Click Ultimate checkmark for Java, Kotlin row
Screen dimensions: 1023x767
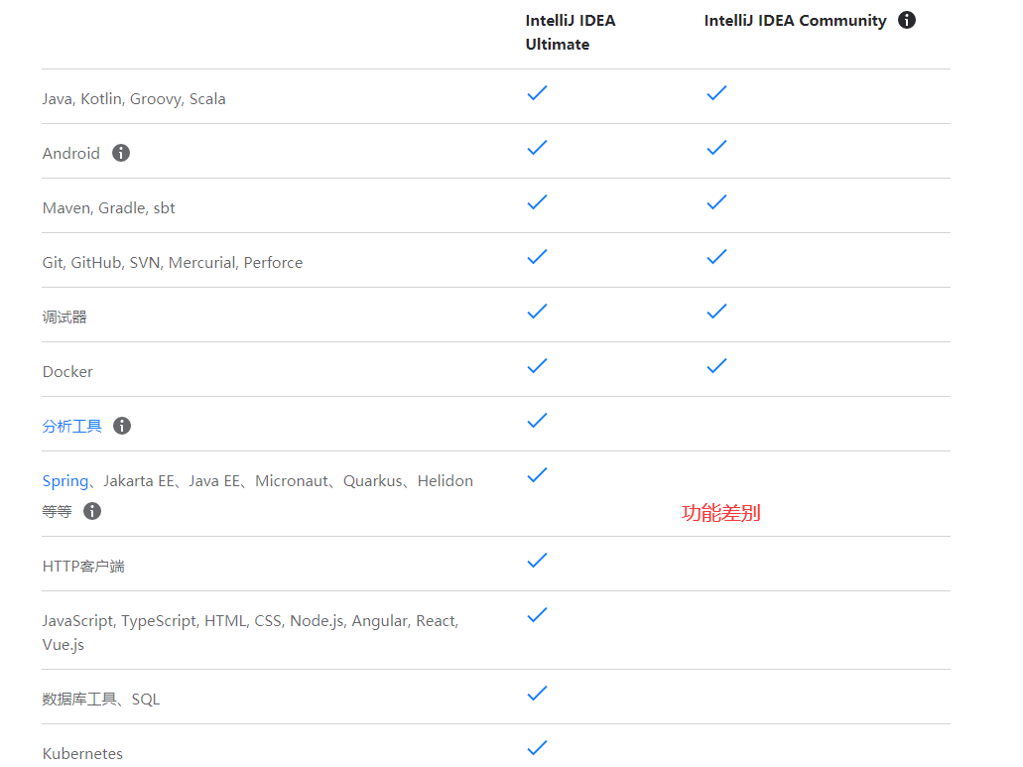[x=537, y=93]
